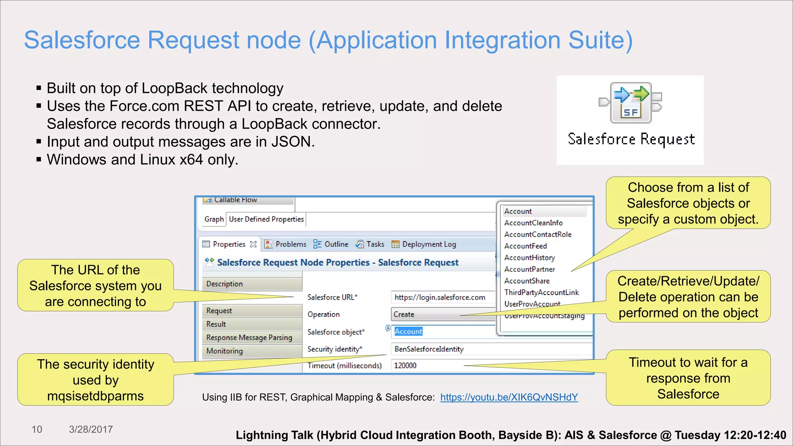Select the Result properties section
Screen dimensions: 793x446
click(x=252, y=324)
